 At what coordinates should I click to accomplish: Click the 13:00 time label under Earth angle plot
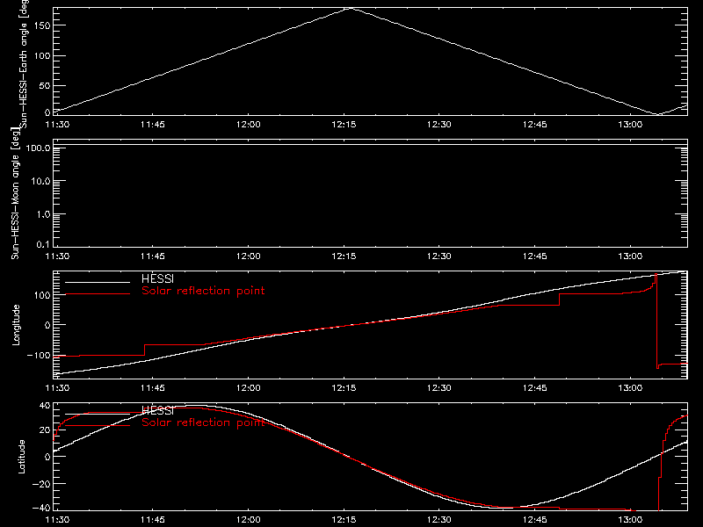coord(630,124)
